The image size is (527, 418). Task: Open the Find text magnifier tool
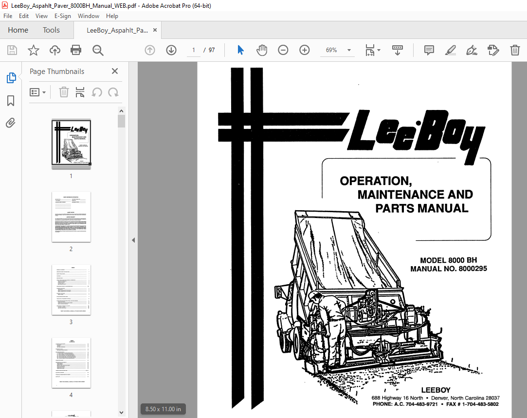click(98, 51)
